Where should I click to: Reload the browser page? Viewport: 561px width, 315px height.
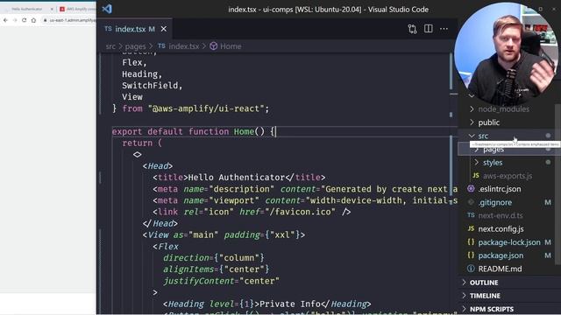coord(24,20)
